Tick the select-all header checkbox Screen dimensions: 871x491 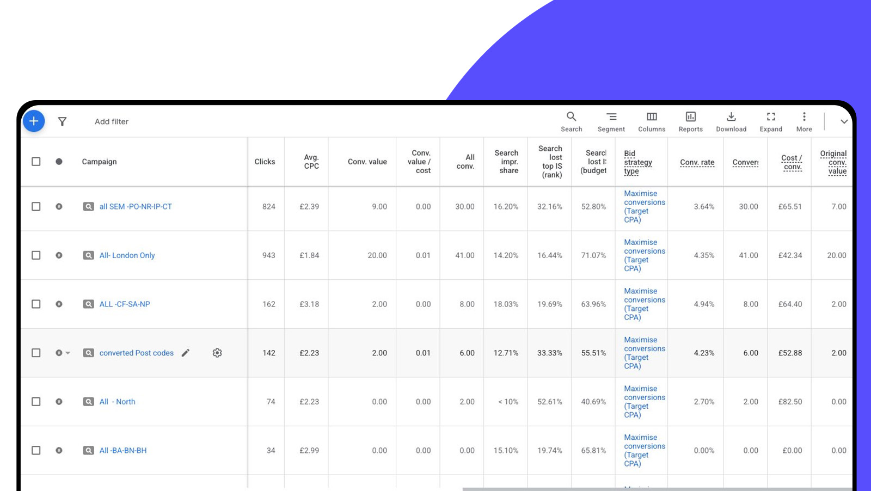point(36,162)
